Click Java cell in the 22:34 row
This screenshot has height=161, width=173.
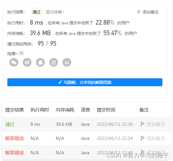pyautogui.click(x=85, y=138)
